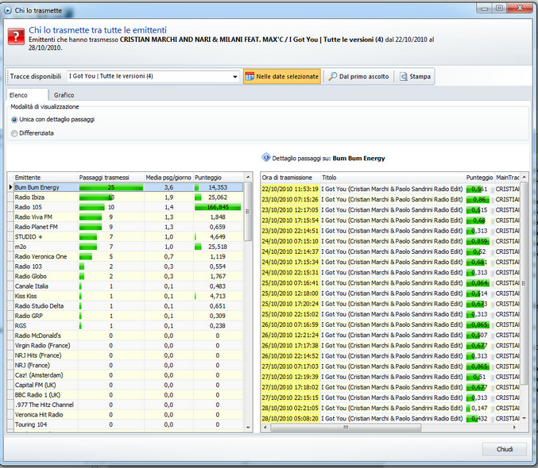Click the 22/10/2010 11:53:19 broadcast time

point(290,189)
